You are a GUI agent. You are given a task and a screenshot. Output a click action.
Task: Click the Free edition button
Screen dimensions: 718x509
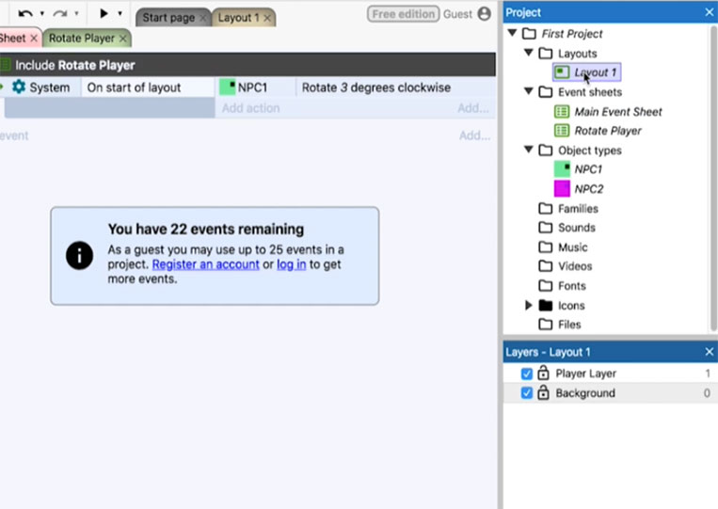point(404,14)
